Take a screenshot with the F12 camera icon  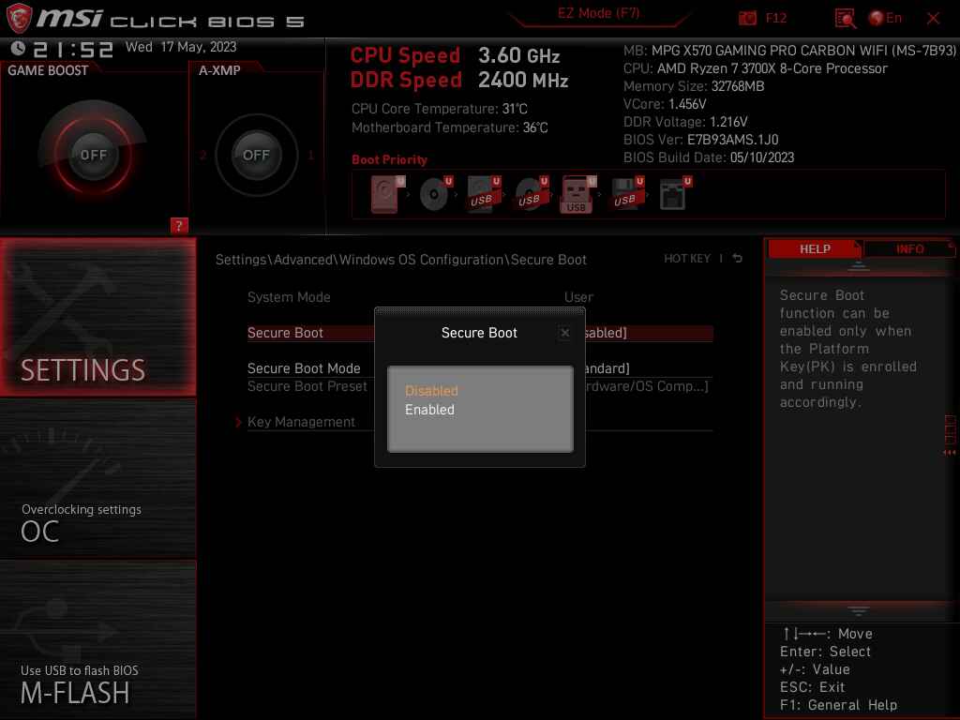coord(747,17)
